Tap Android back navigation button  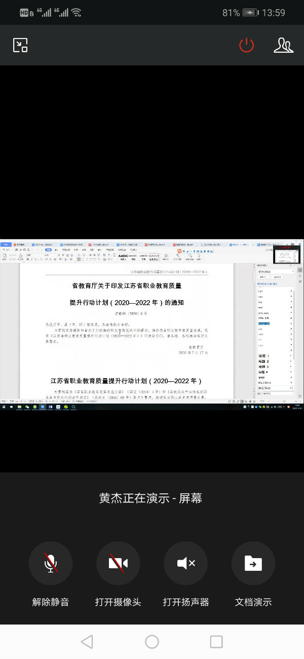point(87,642)
